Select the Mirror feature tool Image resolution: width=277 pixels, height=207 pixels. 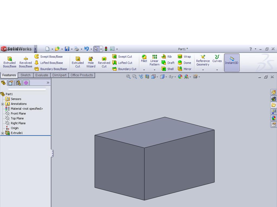(187, 69)
